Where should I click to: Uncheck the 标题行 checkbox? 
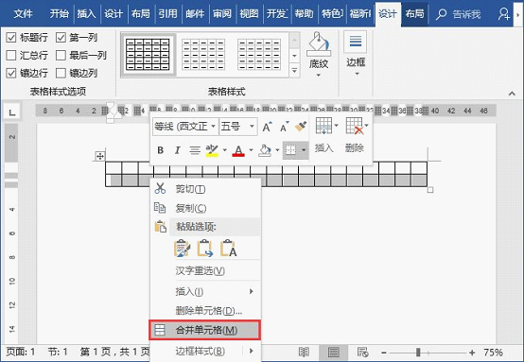point(11,38)
